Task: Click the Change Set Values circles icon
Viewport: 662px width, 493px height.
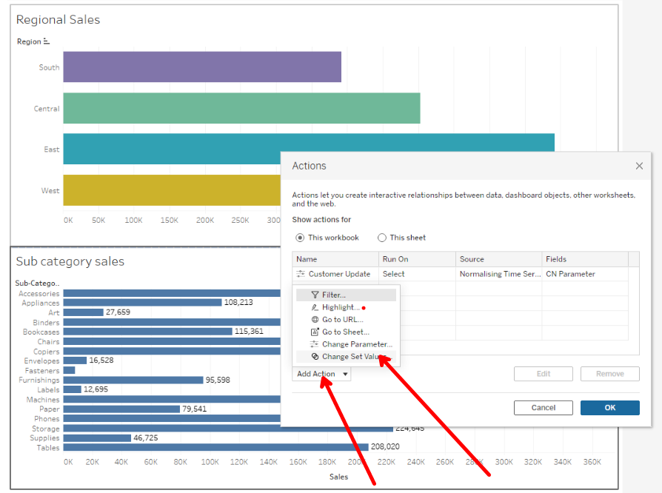Action: click(315, 357)
